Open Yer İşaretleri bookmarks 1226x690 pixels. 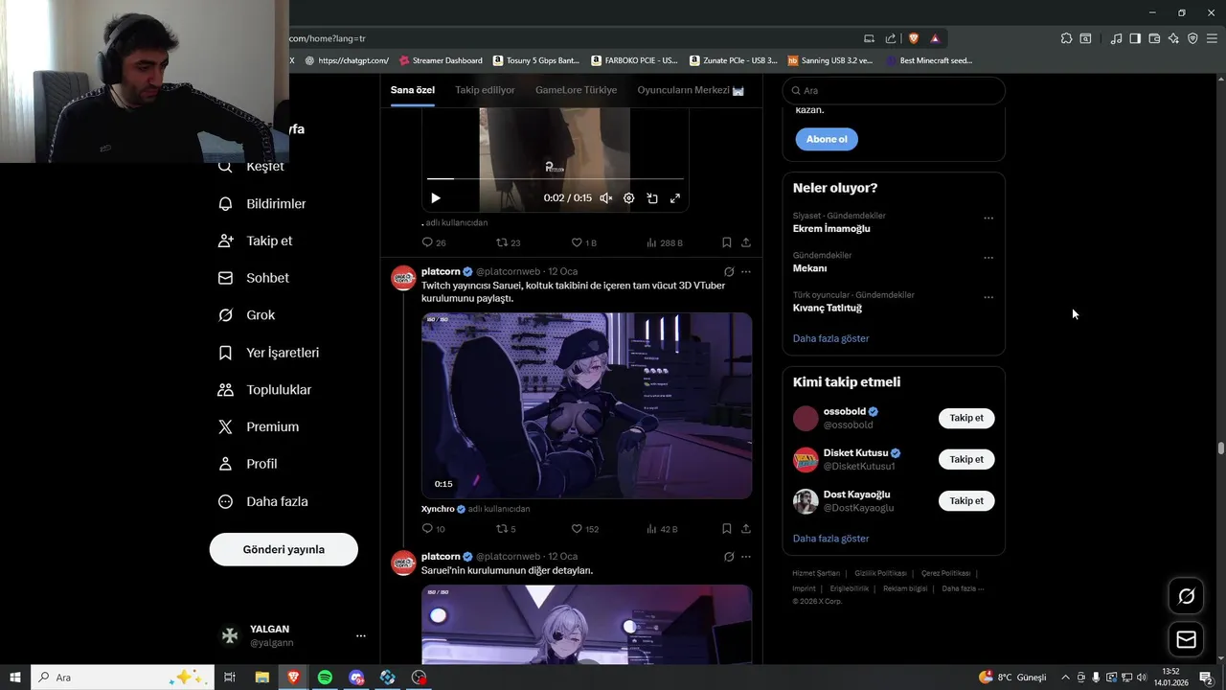point(269,353)
